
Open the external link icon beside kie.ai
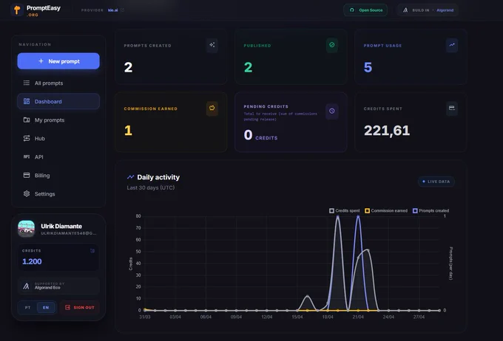click(123, 10)
